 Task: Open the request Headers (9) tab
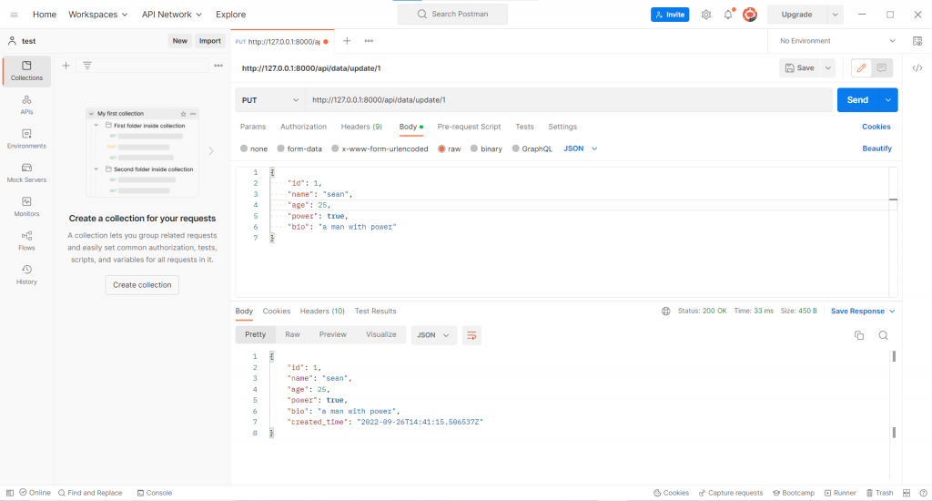point(361,127)
